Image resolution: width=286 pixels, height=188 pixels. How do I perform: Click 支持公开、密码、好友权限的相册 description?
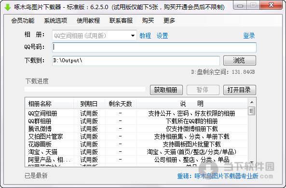191,113
